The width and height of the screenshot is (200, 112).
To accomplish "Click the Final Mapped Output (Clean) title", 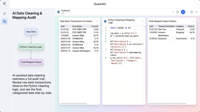I will pyautogui.click(x=163, y=21).
